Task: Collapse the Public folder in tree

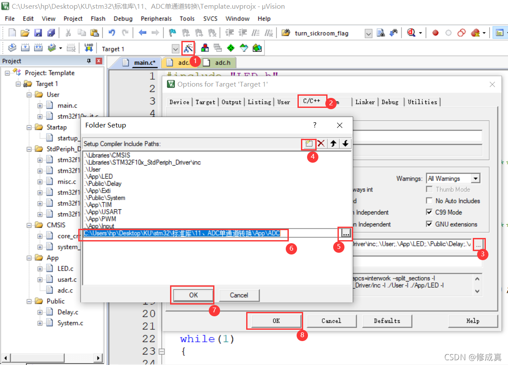Action: [29, 301]
